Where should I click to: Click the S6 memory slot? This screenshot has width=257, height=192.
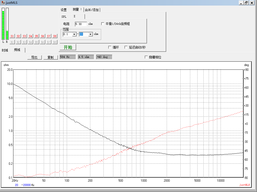42,36
